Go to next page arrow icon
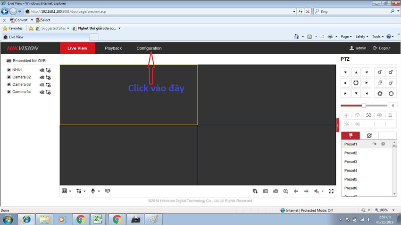This screenshot has width=401, height=225. point(306,191)
